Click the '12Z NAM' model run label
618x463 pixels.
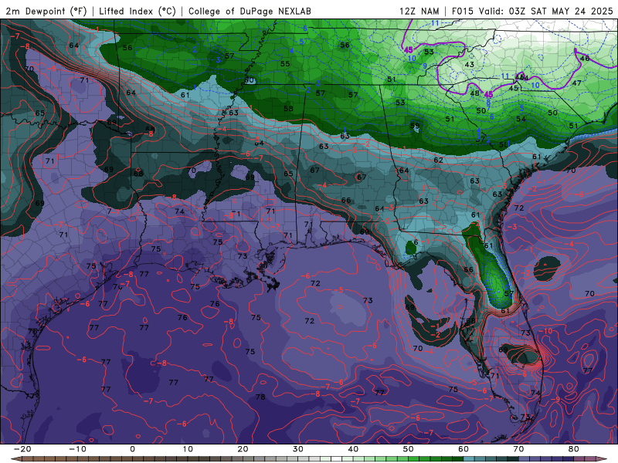click(x=419, y=11)
